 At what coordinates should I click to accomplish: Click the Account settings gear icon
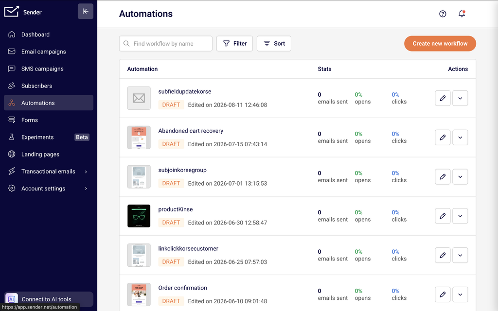coord(12,189)
